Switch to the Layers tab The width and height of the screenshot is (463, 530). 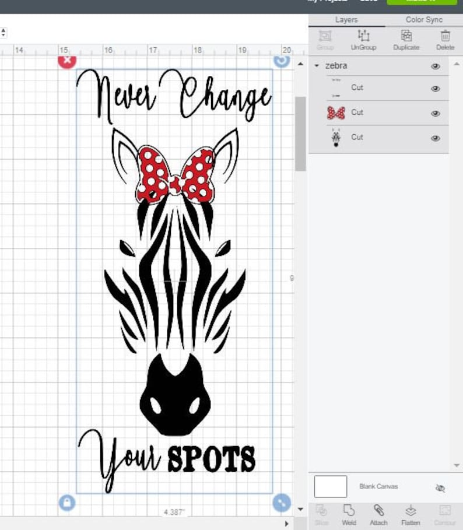click(x=346, y=20)
